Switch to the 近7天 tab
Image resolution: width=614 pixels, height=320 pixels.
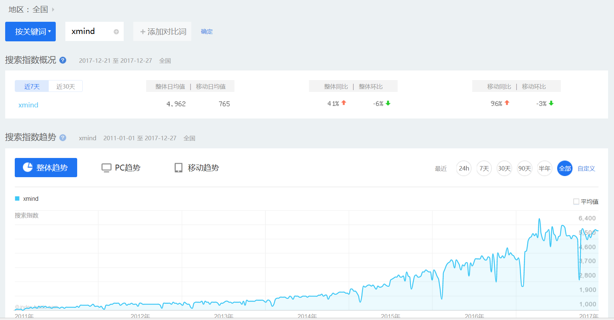[x=32, y=86]
